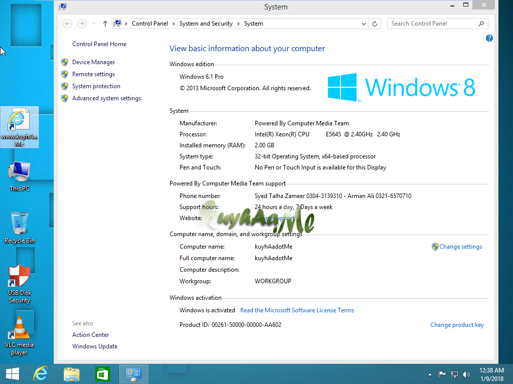Select the Recycle Bin desktop icon
Screen dimensions: 513x384
coord(19,228)
